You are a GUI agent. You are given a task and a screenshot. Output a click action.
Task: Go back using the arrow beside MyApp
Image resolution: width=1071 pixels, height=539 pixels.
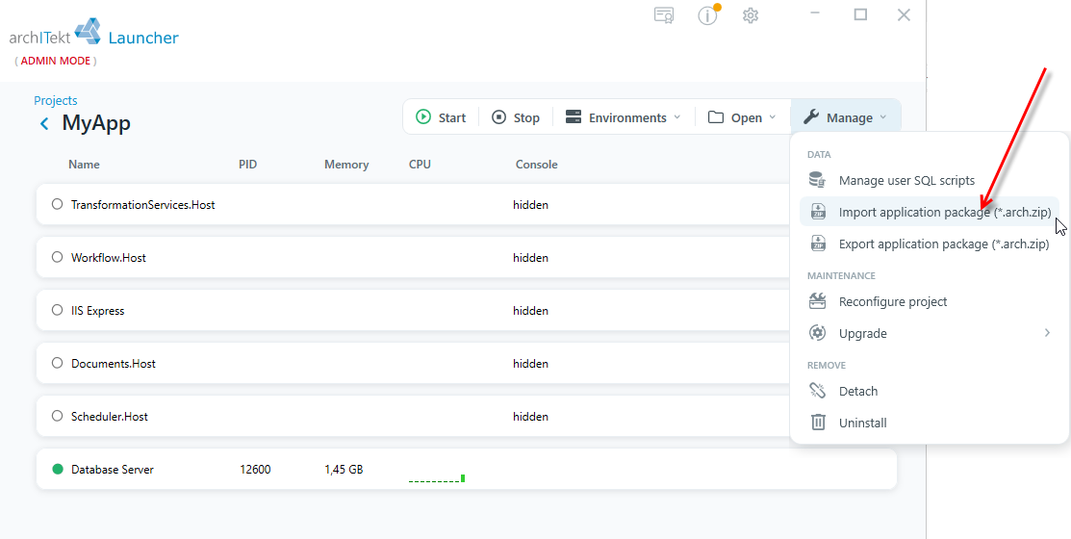click(x=44, y=123)
